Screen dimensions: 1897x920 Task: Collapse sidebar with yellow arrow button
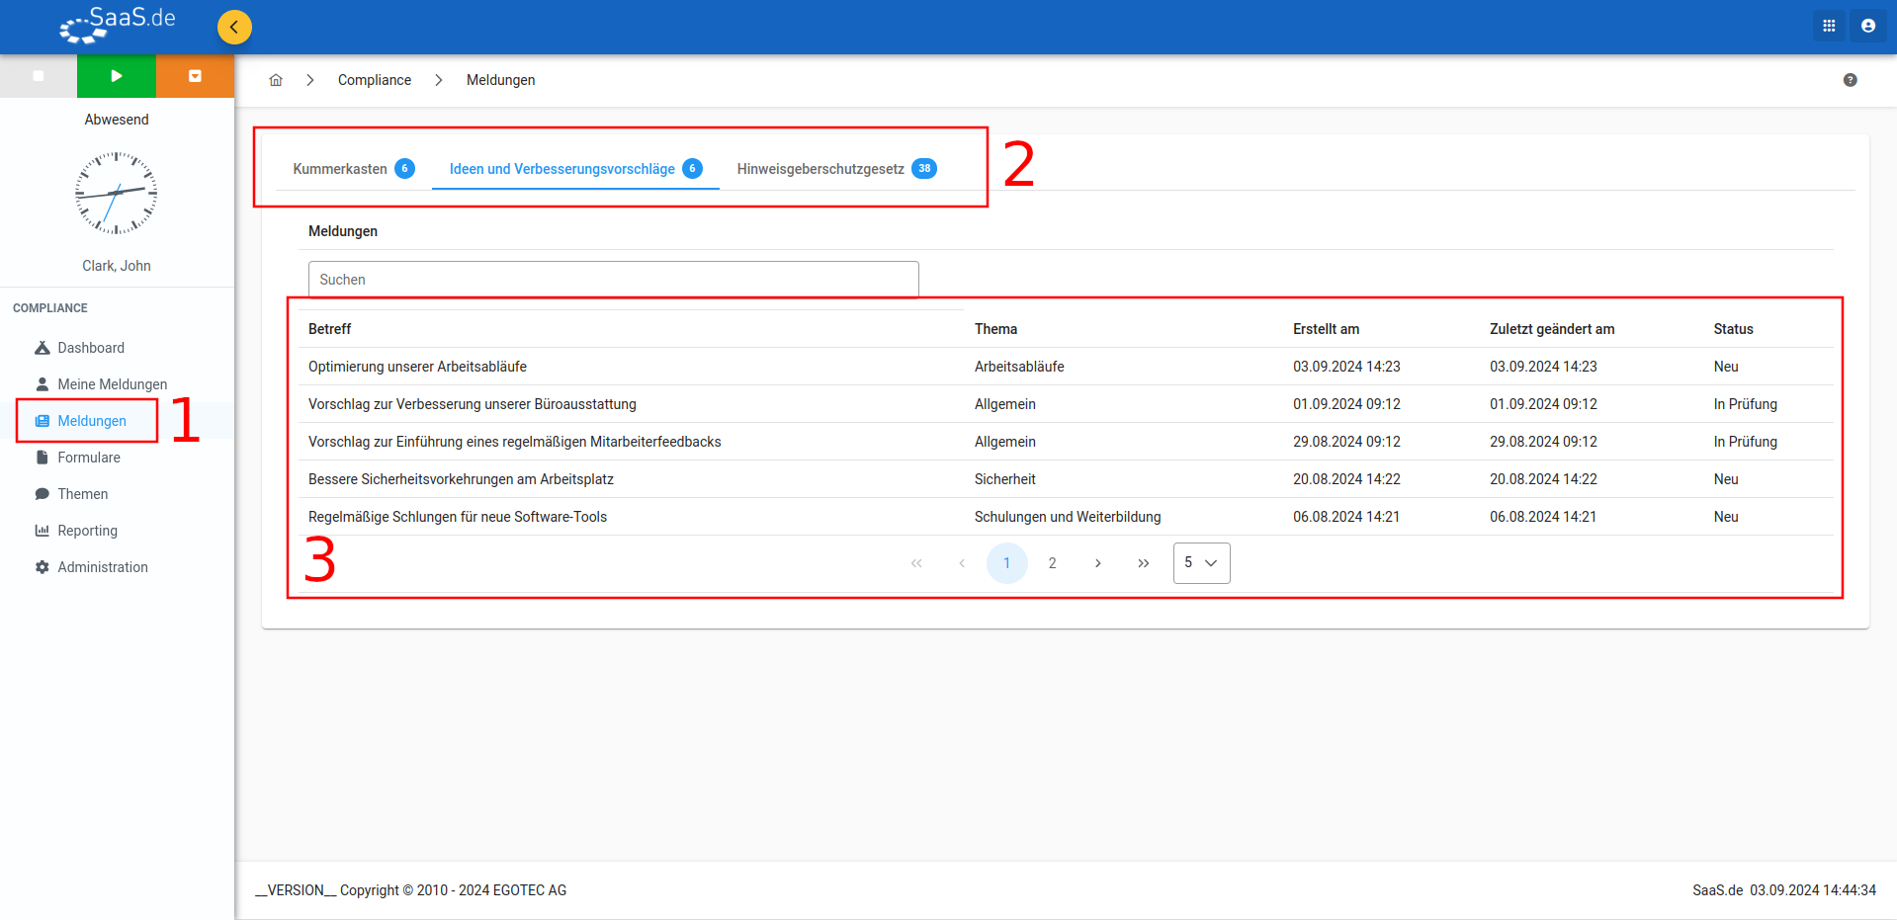pyautogui.click(x=234, y=27)
